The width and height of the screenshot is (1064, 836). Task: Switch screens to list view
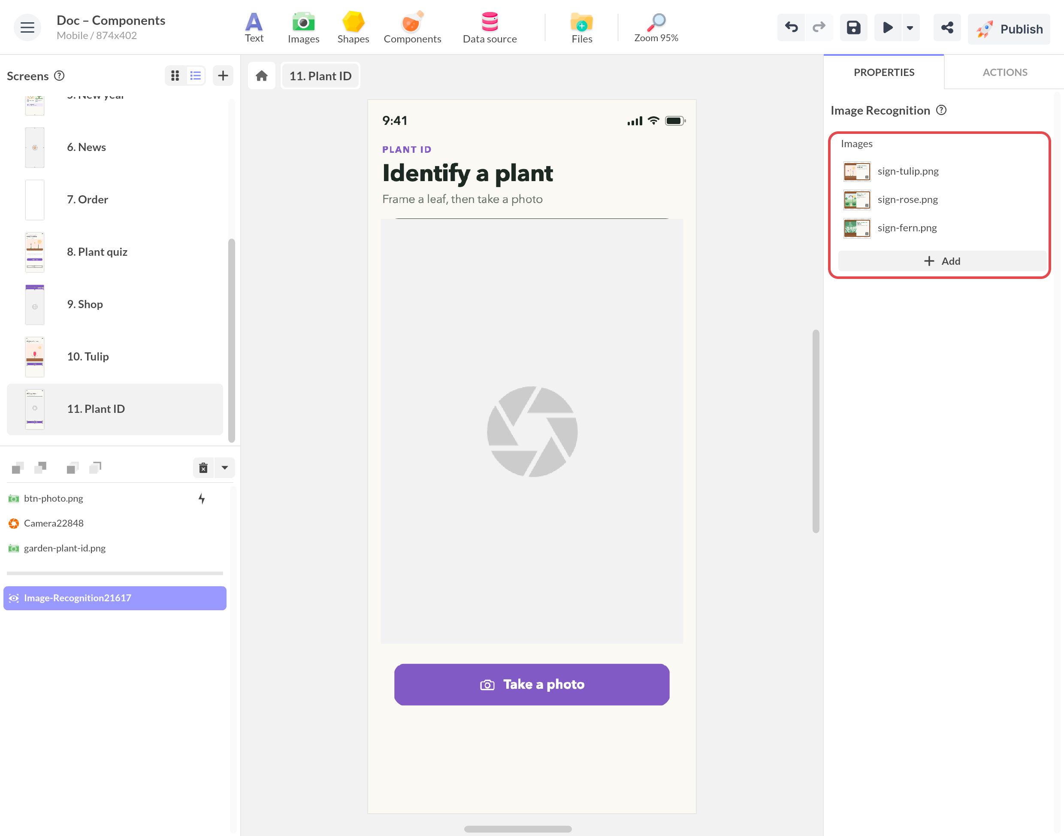(x=195, y=76)
